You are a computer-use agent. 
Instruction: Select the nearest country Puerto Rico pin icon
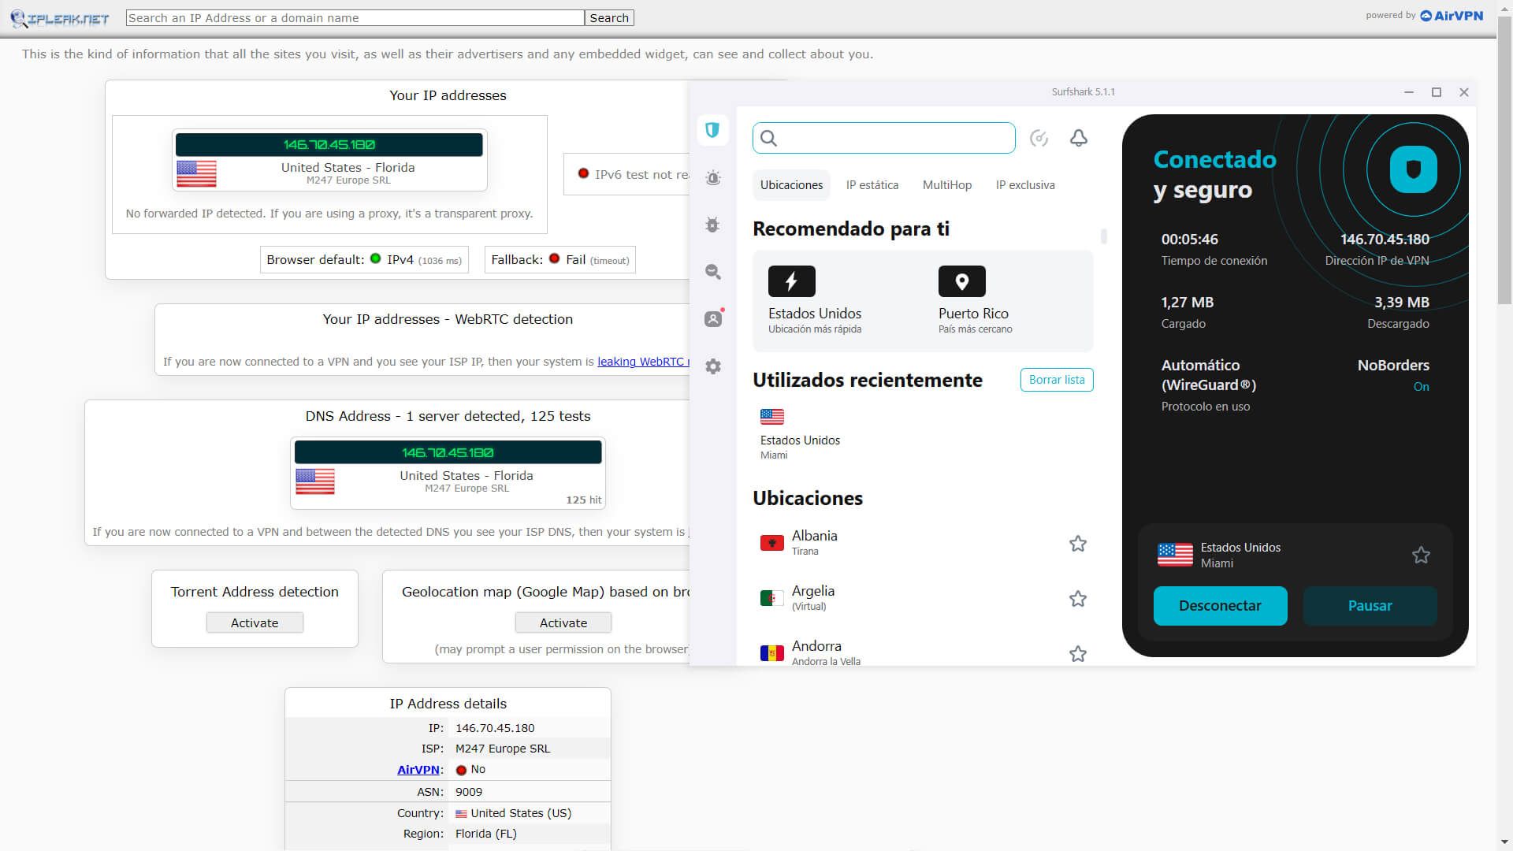click(x=962, y=281)
